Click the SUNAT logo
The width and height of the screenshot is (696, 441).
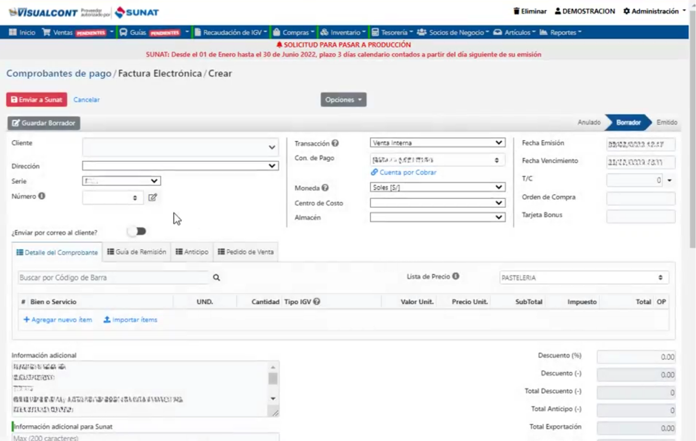137,12
